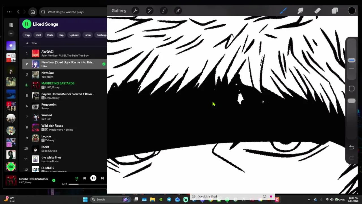Image resolution: width=362 pixels, height=204 pixels.
Task: Open Liked Songs heart tile in sidebar
Action: coord(11,46)
